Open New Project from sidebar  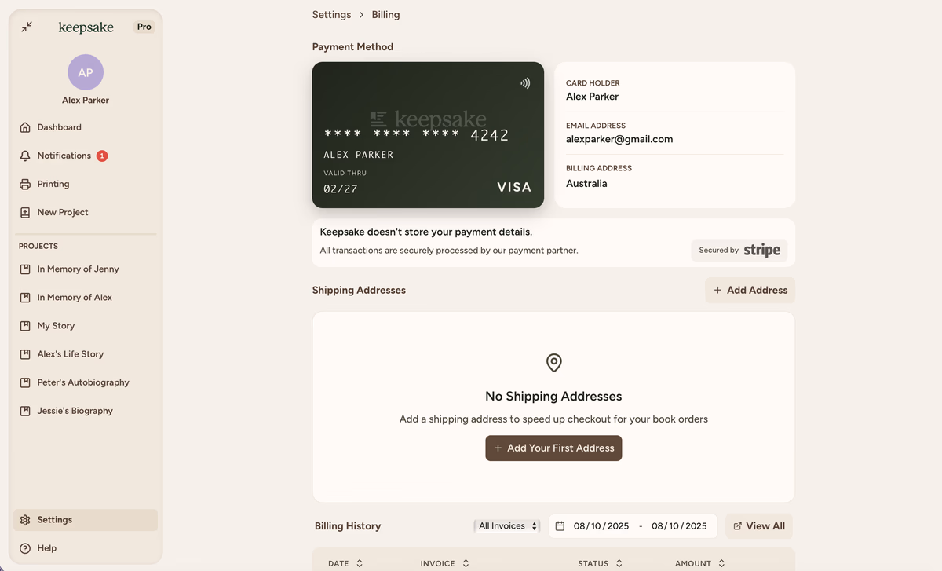(63, 212)
